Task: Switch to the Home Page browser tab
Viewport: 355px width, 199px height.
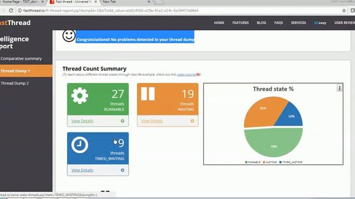Action: coord(22,2)
